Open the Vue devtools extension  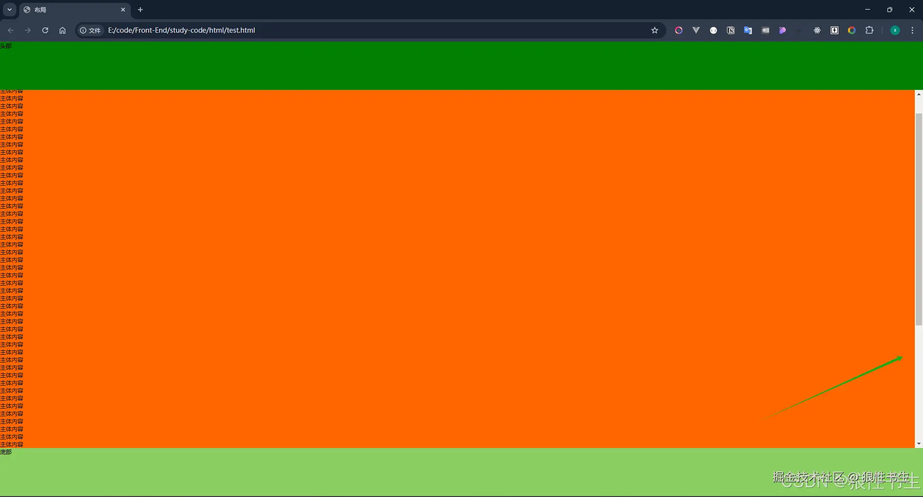(x=696, y=30)
